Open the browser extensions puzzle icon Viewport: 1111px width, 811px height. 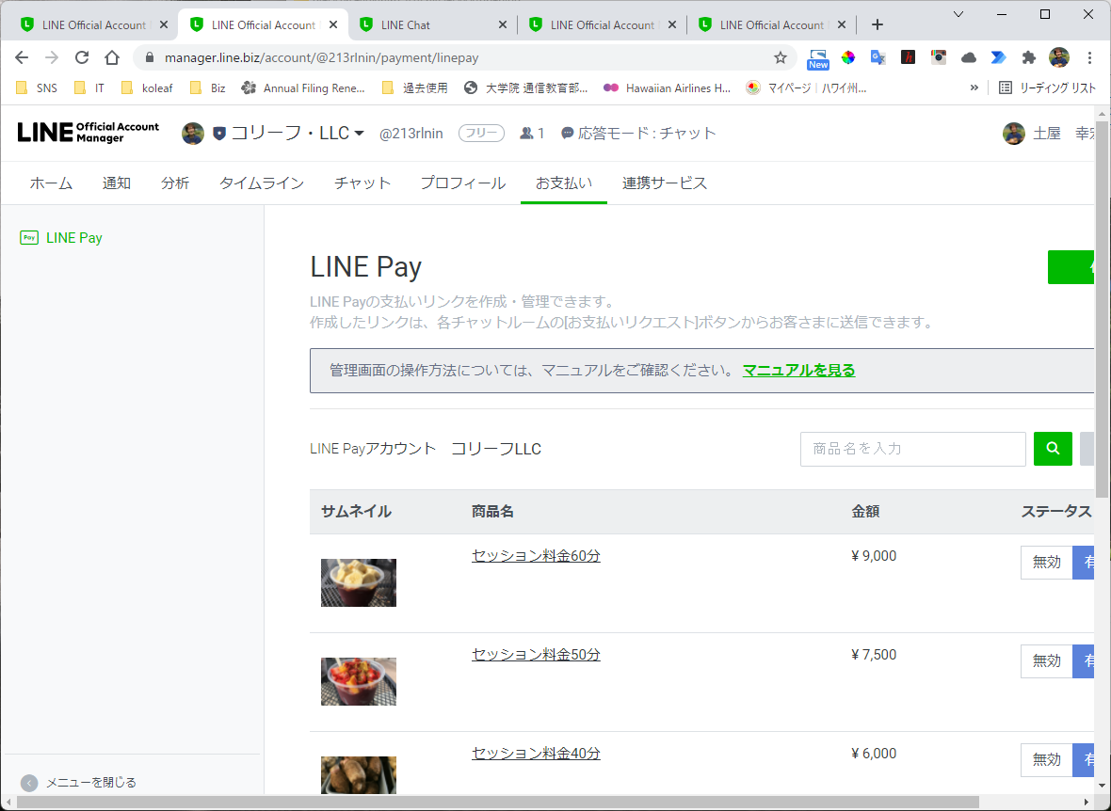click(1028, 57)
